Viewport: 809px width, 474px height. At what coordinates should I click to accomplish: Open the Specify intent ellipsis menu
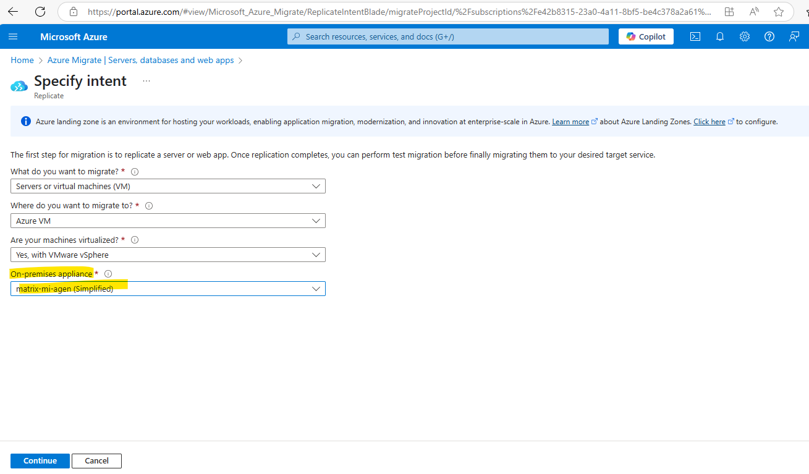pos(146,81)
